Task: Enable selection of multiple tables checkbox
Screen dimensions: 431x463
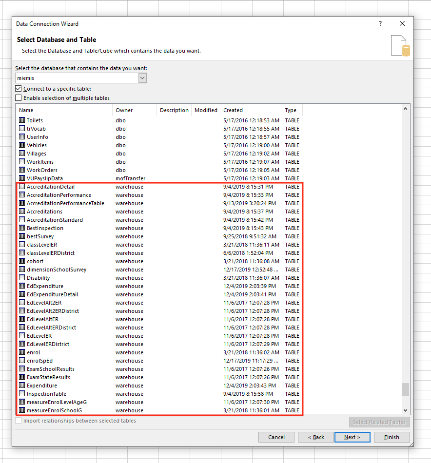Action: point(19,98)
